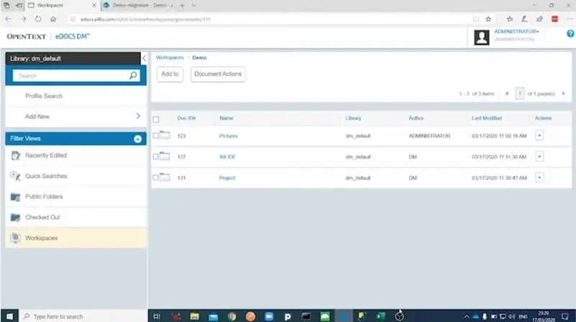Go back using browser back arrow
This screenshot has width=576, height=322.
(x=9, y=19)
